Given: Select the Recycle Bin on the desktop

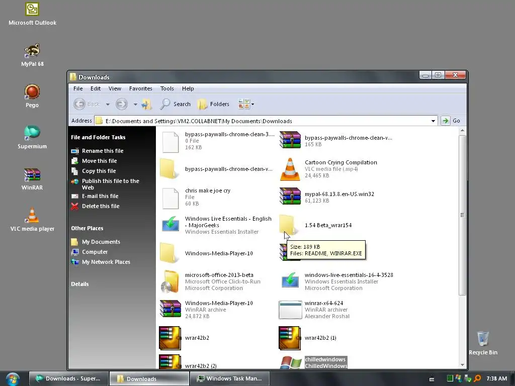Looking at the screenshot, I should point(483,343).
